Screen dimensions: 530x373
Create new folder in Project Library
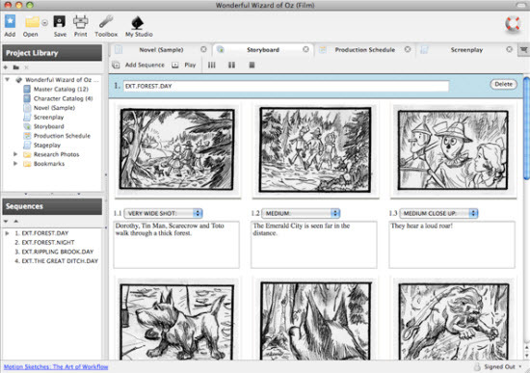click(15, 67)
